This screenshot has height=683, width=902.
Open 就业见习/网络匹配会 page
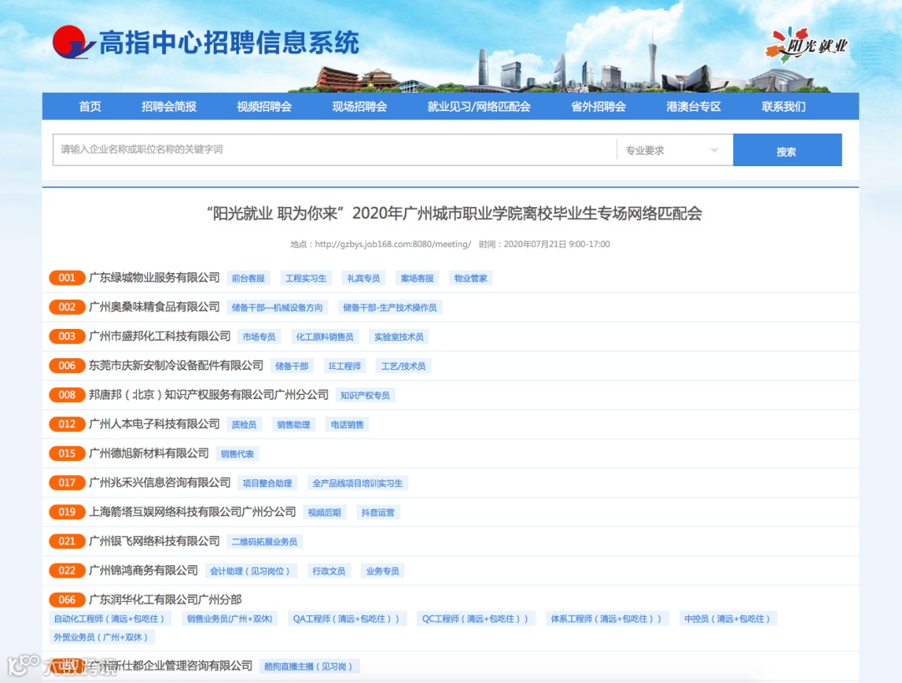(479, 106)
